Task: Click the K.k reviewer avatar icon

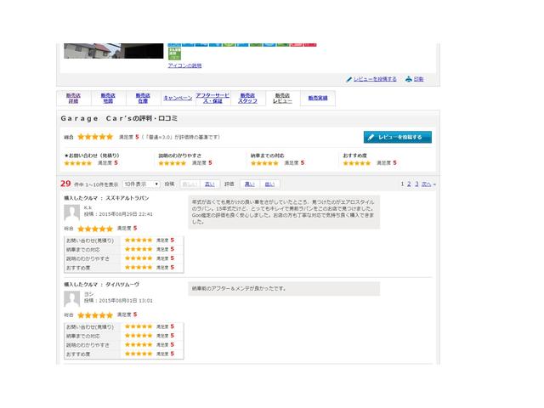Action: (71, 213)
